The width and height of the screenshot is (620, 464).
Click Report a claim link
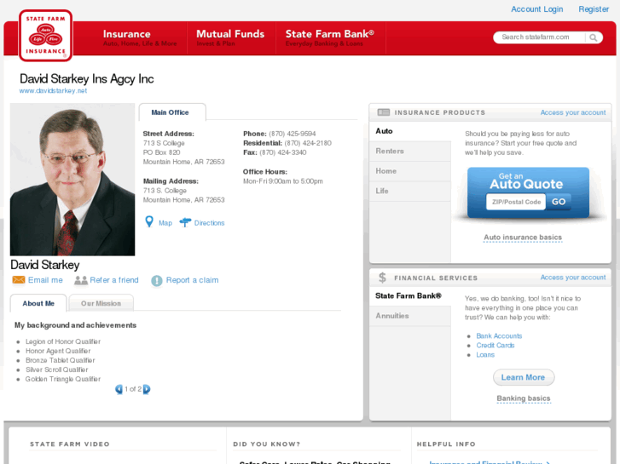tap(192, 280)
